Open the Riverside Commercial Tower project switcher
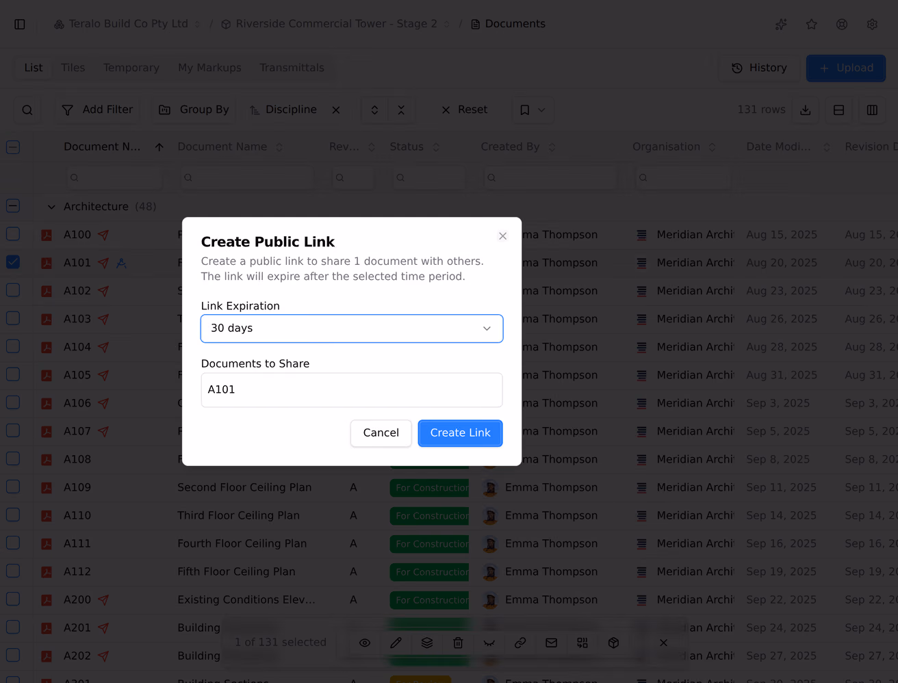 click(335, 24)
